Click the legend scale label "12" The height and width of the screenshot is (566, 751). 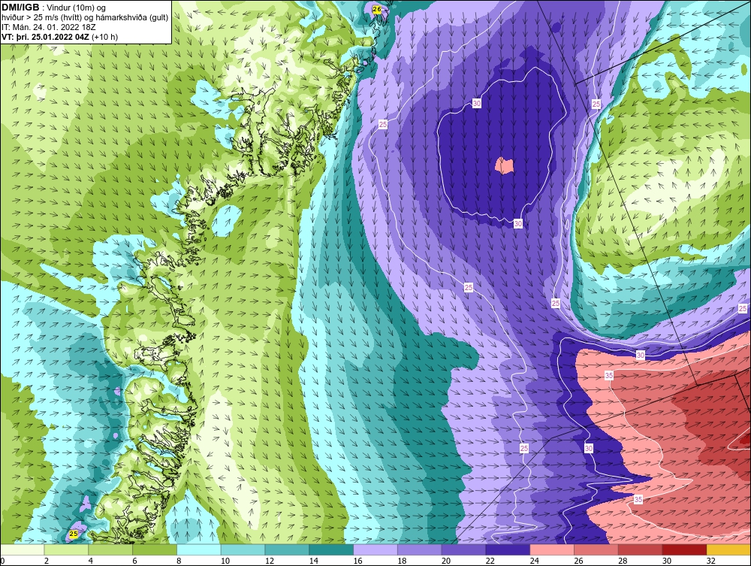coord(269,561)
